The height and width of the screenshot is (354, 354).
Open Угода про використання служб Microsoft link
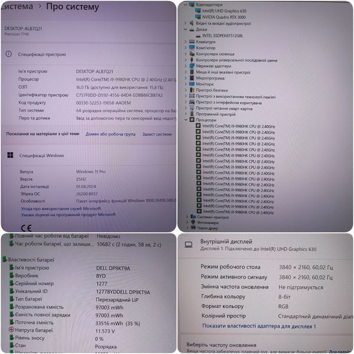pos(61,209)
